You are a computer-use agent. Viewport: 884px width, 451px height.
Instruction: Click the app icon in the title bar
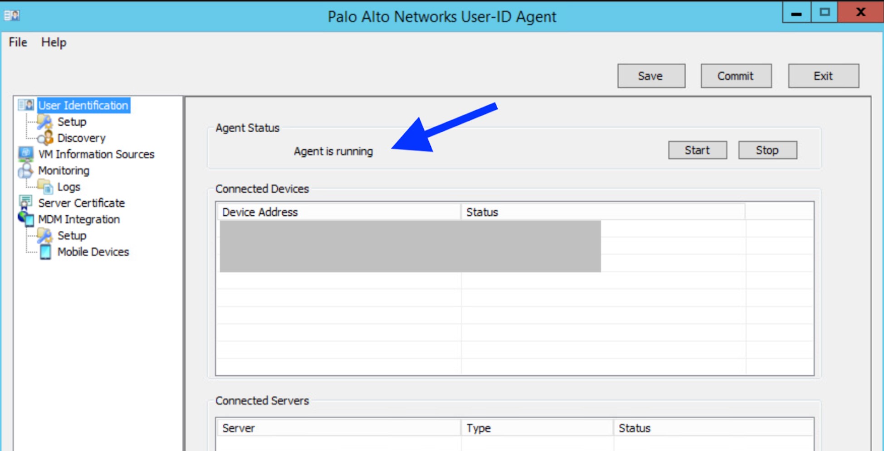click(12, 15)
